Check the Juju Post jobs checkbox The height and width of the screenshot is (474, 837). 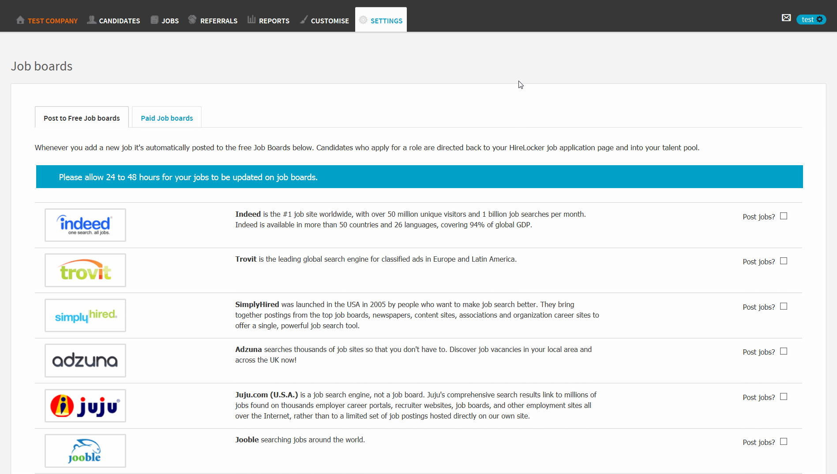783,396
